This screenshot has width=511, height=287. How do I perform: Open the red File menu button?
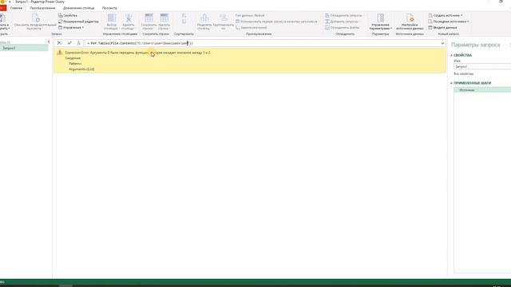pyautogui.click(x=3, y=8)
